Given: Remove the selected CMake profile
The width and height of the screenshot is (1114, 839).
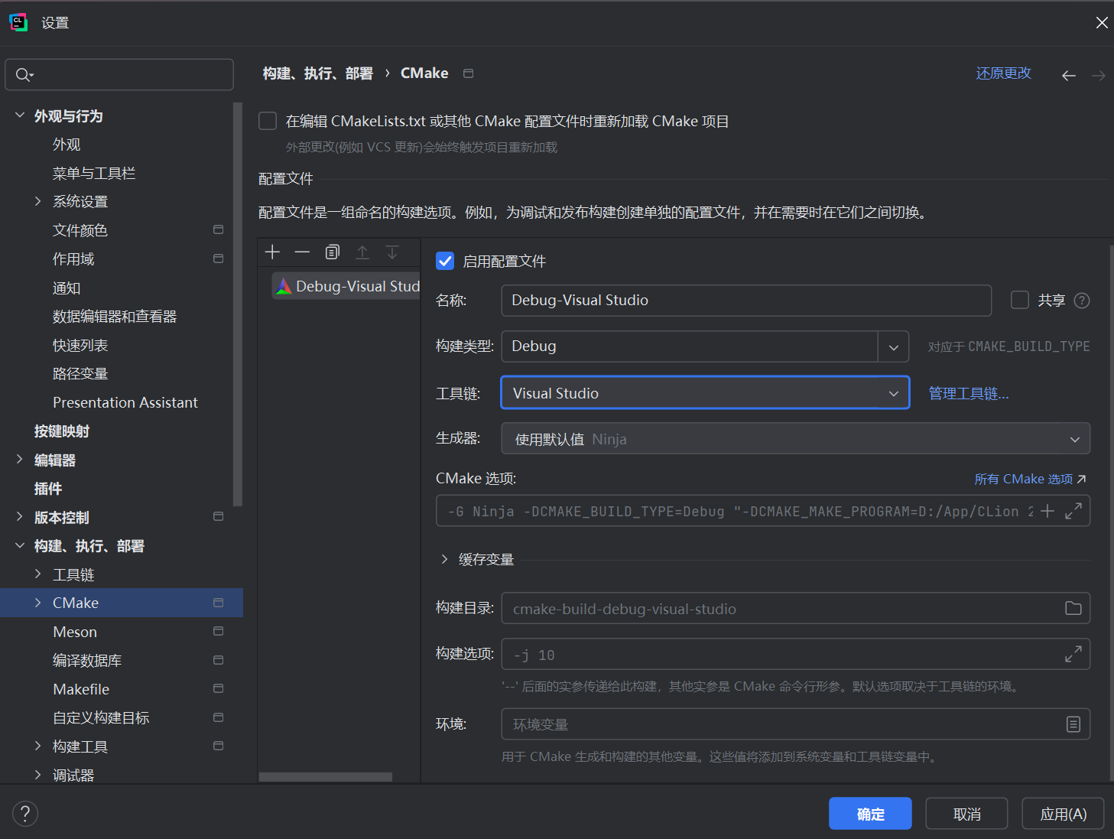Looking at the screenshot, I should [302, 252].
